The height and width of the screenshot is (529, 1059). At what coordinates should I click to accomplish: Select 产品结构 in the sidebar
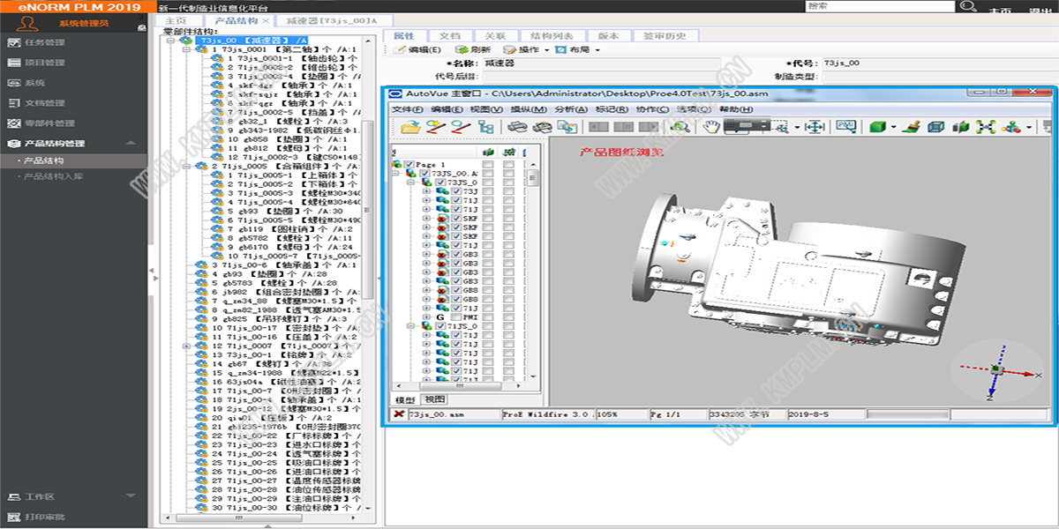pyautogui.click(x=43, y=161)
